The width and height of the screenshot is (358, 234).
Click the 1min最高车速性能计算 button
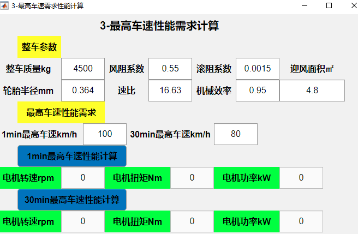point(71,157)
